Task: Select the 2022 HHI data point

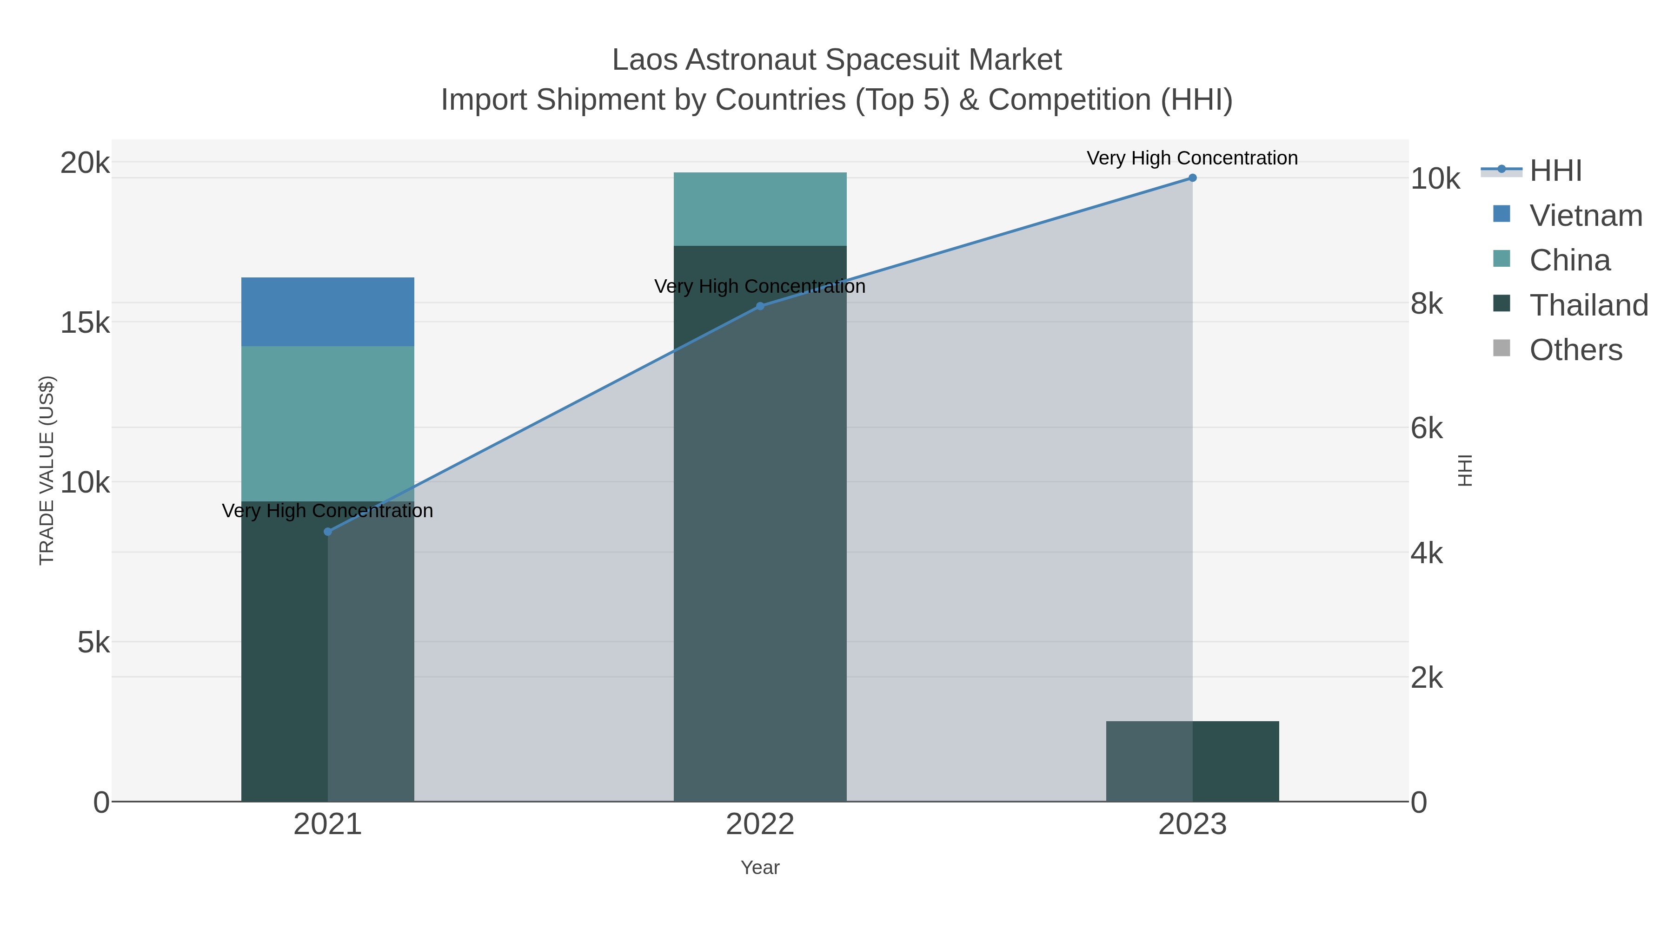Action: pyautogui.click(x=760, y=306)
